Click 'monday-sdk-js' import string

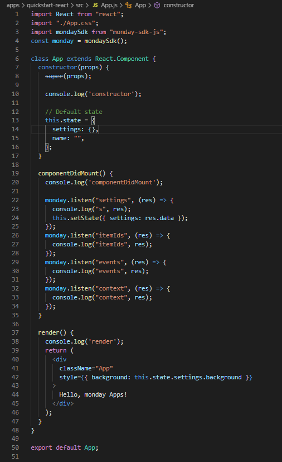[138, 32]
